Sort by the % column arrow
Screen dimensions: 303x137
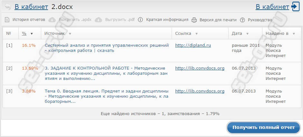click(32, 34)
